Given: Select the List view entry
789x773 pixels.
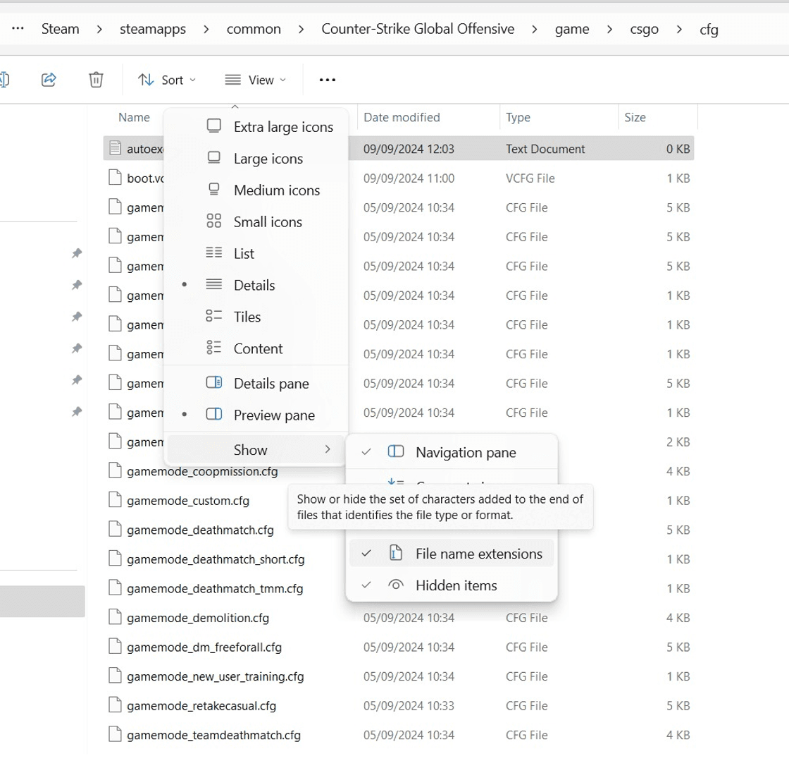Looking at the screenshot, I should click(244, 253).
